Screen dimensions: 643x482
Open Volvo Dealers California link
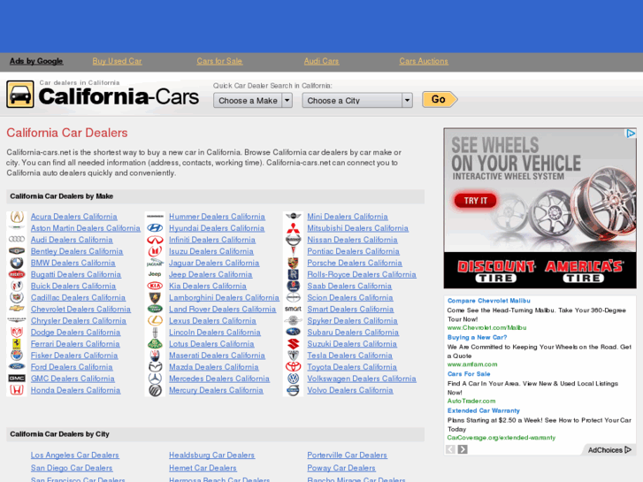(x=349, y=390)
